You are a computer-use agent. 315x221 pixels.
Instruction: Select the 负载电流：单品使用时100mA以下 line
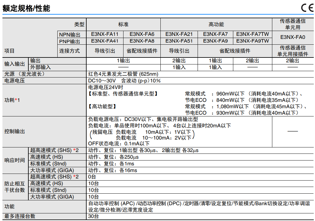pyautogui.click(x=159, y=126)
